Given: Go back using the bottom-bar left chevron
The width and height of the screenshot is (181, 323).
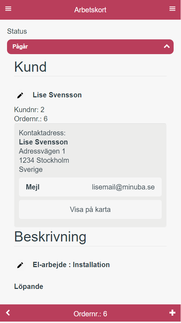Looking at the screenshot, I should (8, 313).
